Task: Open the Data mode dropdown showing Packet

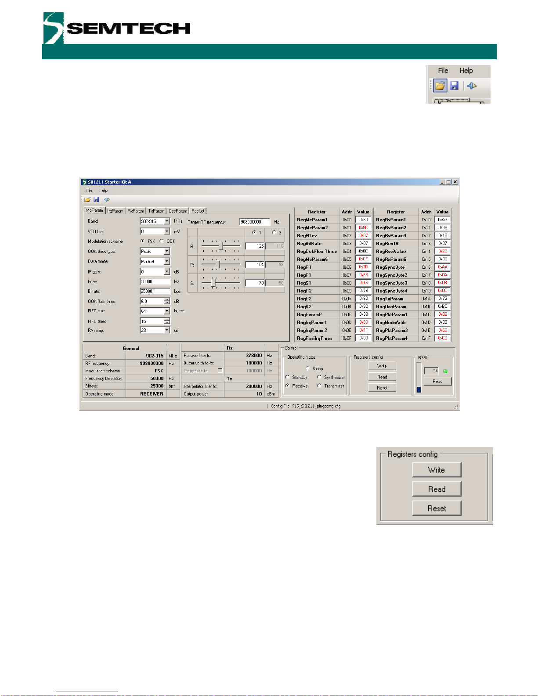Action: point(167,262)
